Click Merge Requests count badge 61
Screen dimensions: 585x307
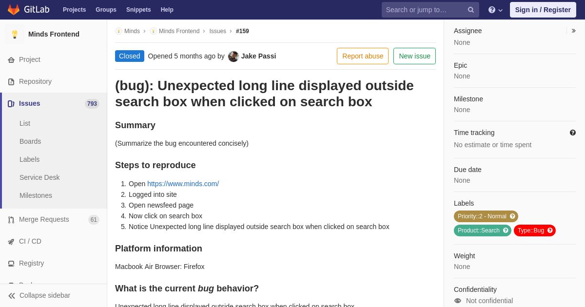click(94, 220)
